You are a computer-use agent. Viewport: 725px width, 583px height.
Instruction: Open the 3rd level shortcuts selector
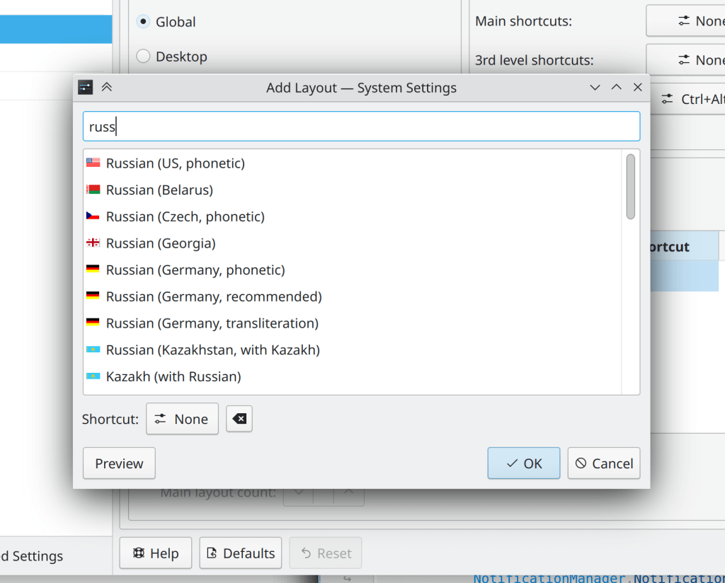685,60
